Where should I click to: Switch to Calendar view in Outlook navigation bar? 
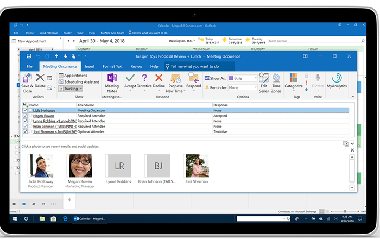24,204
